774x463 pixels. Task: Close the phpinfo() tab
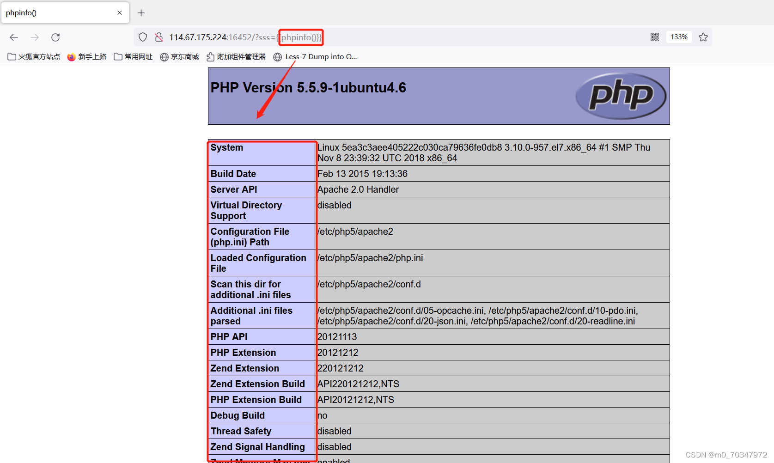pyautogui.click(x=119, y=12)
